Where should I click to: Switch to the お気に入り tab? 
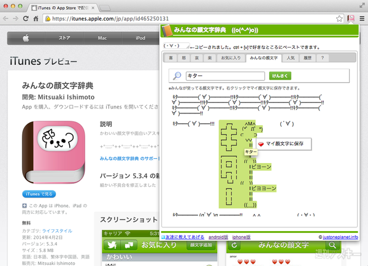[231, 58]
